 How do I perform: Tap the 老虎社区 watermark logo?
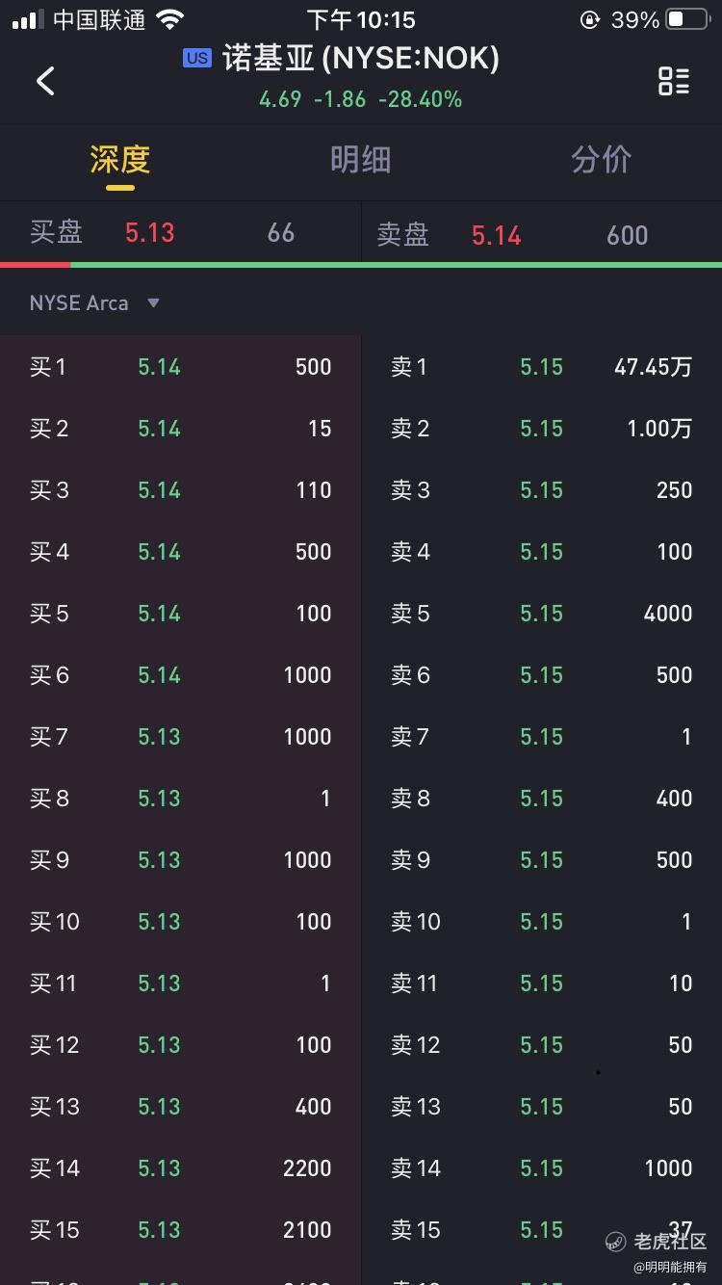616,1242
